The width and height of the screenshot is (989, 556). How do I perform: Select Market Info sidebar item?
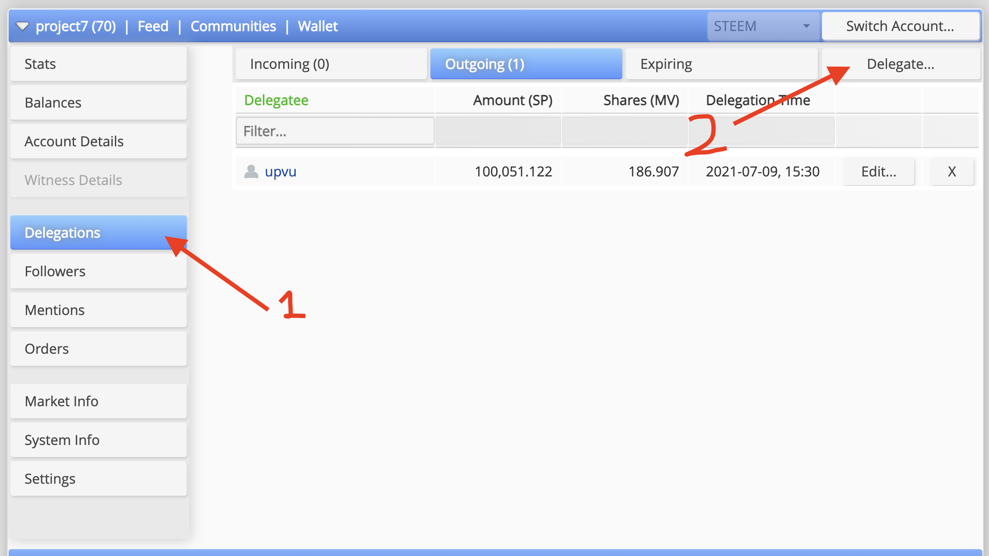tap(99, 402)
